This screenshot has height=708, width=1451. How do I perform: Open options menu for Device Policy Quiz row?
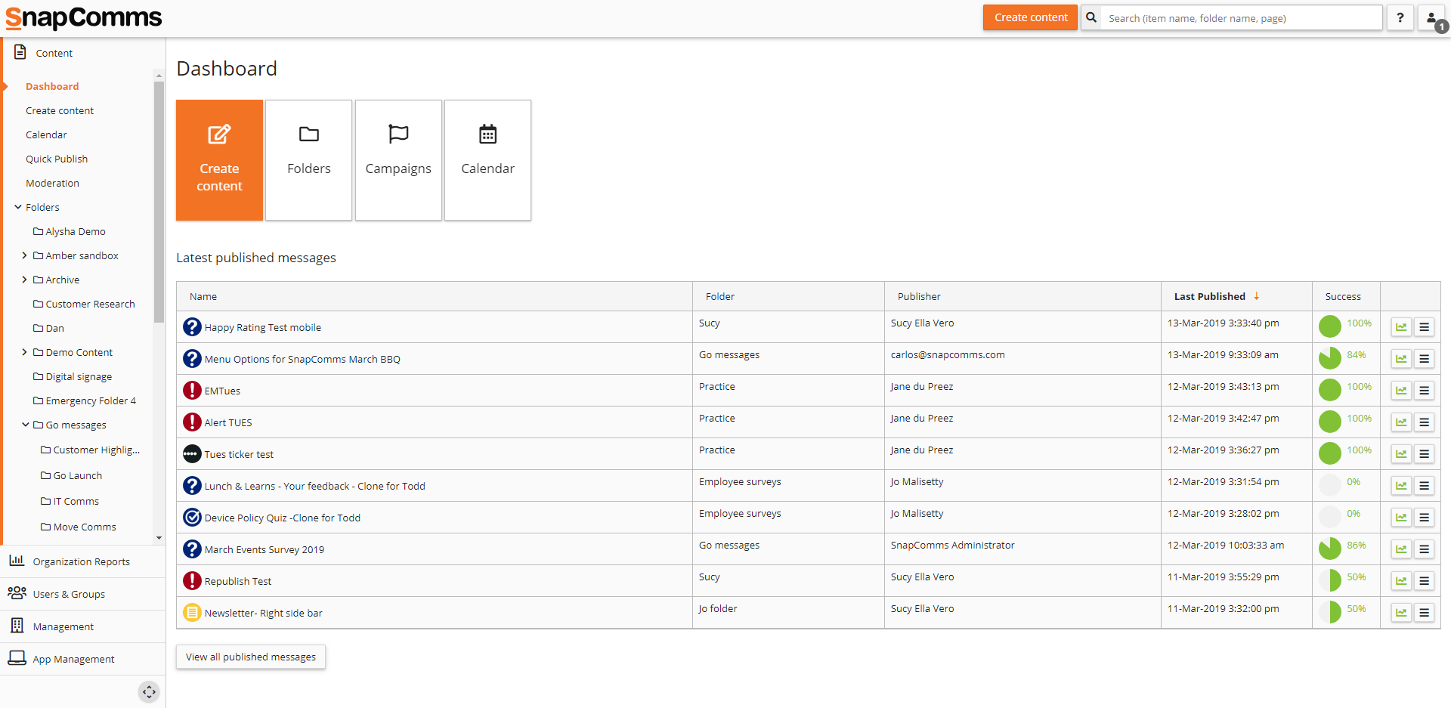1425,518
